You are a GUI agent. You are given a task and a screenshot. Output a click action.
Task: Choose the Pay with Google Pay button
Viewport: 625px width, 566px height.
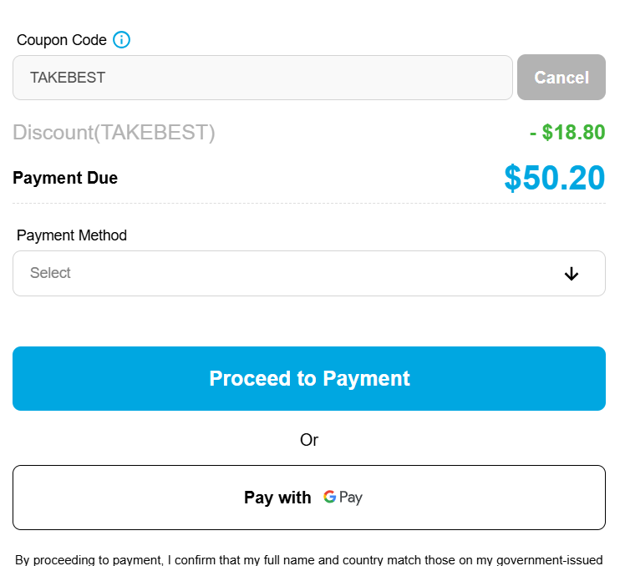coord(308,498)
